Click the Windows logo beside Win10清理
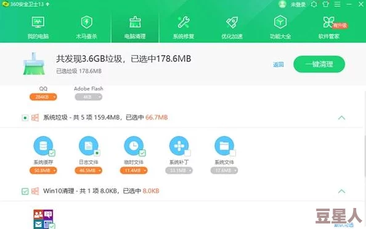Screen dimensions: 366x229 click(x=35, y=191)
